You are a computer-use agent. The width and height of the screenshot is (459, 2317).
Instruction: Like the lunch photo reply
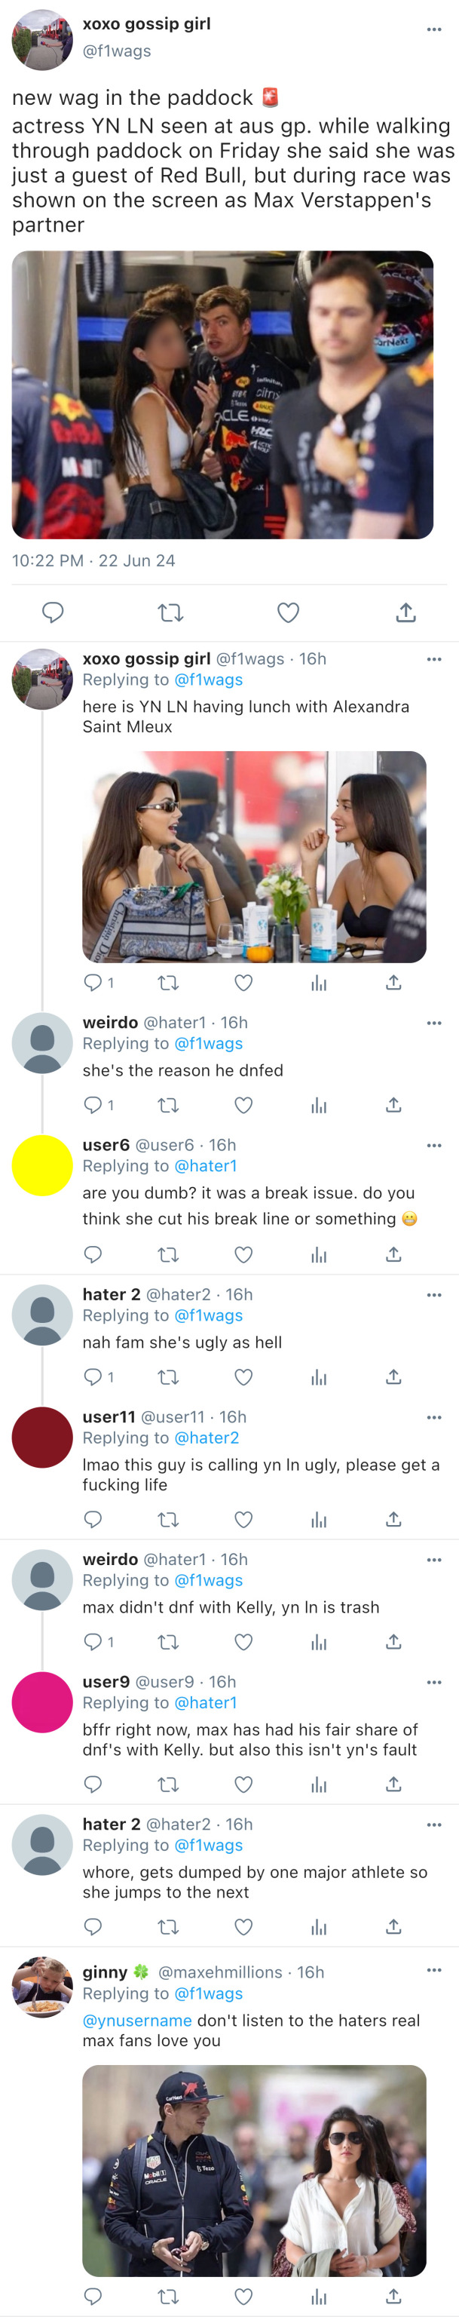point(243,983)
